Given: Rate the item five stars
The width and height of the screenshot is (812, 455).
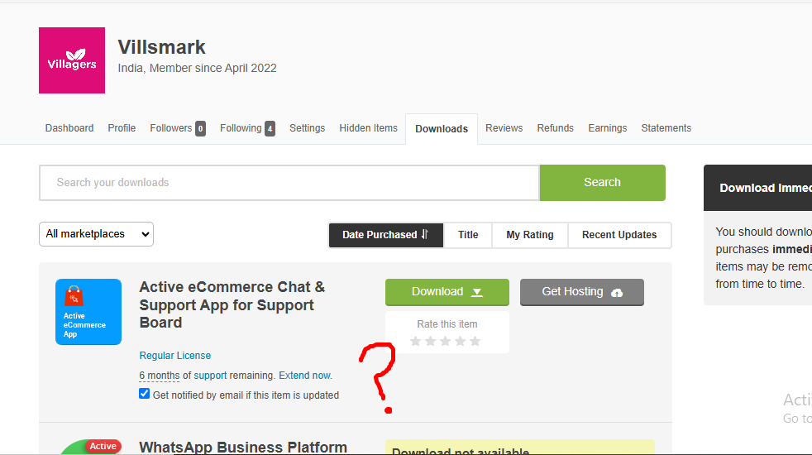Looking at the screenshot, I should (x=475, y=341).
